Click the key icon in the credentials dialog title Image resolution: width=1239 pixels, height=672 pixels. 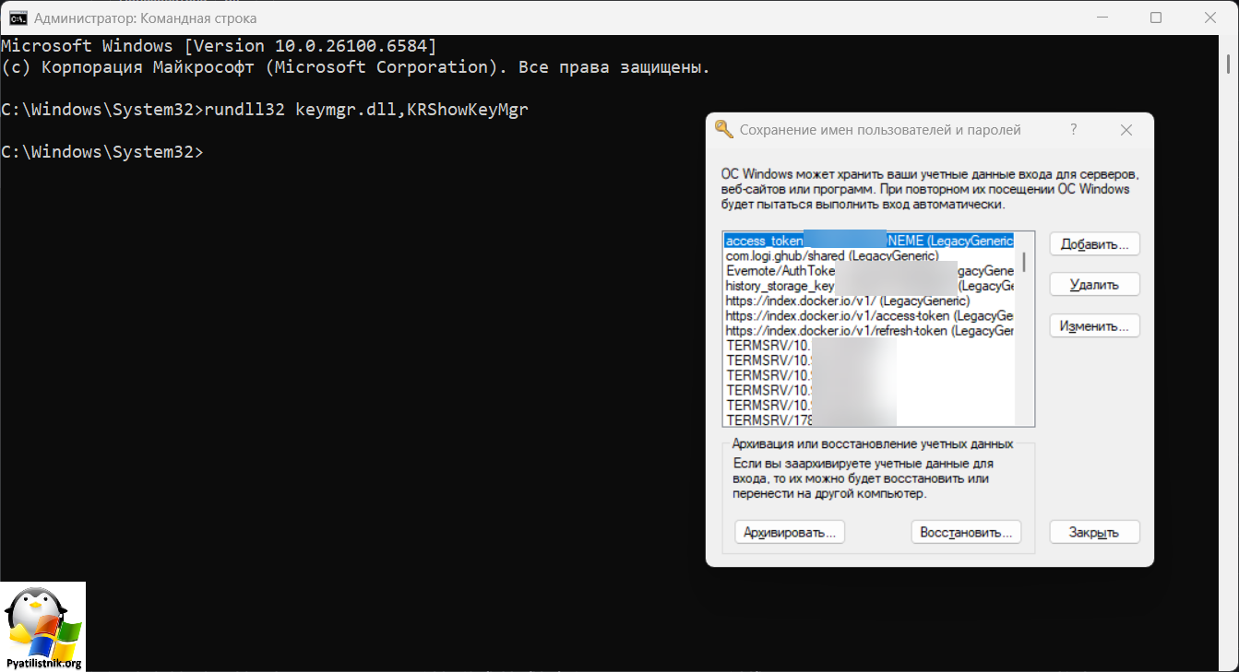[724, 130]
